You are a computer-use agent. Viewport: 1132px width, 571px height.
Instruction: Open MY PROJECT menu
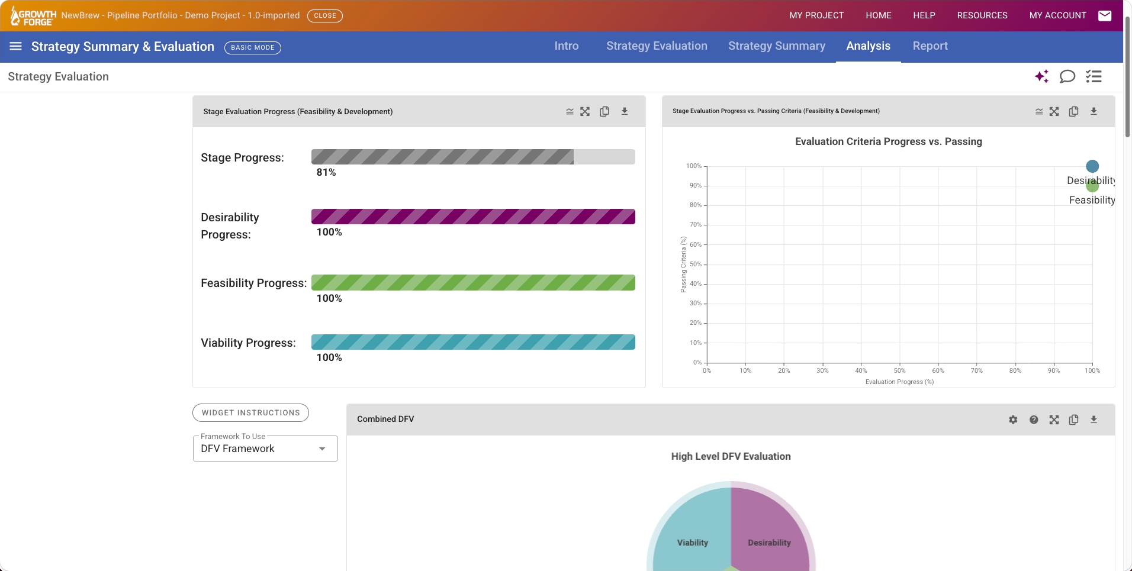816,15
